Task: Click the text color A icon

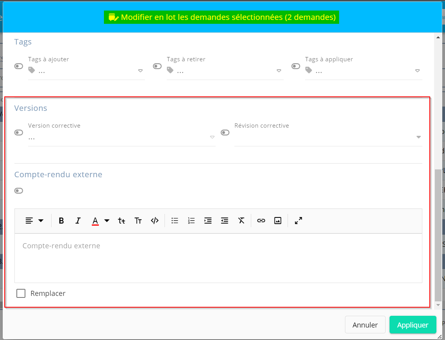Action: click(95, 221)
